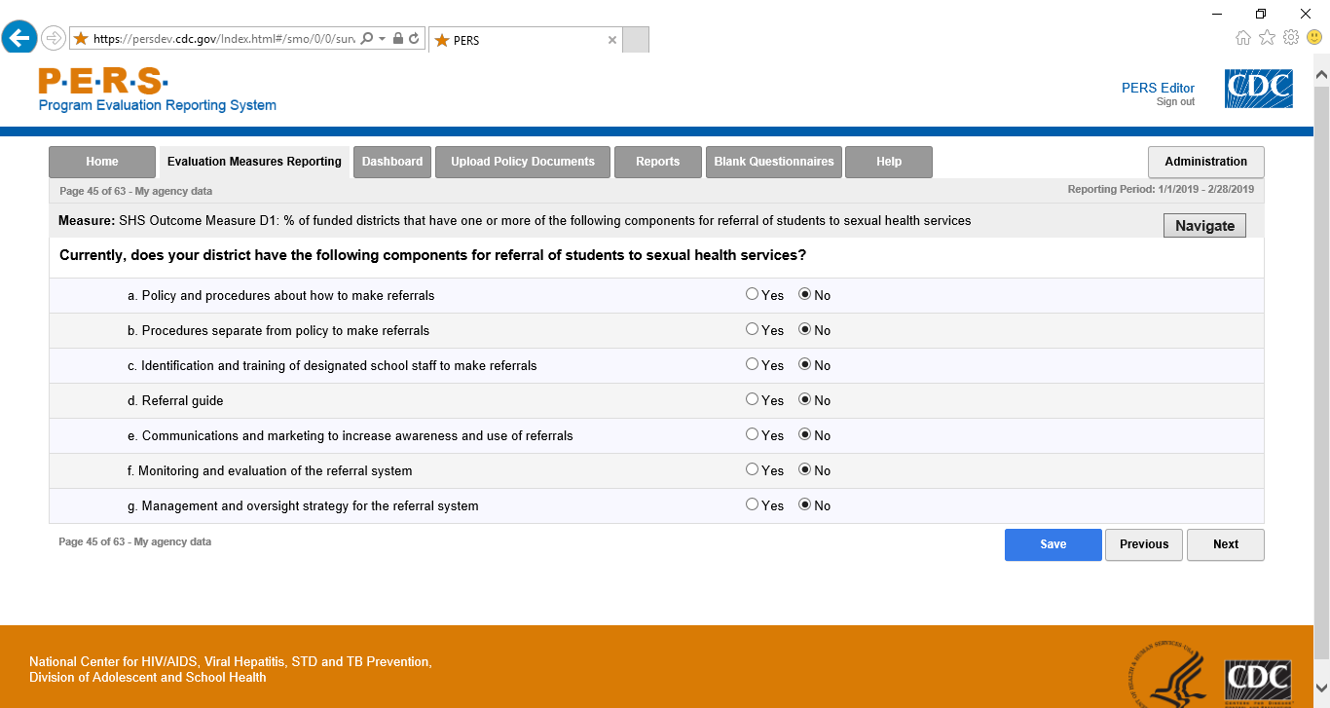This screenshot has width=1330, height=708.
Task: Open the Upload Policy Documents tab
Action: click(x=523, y=162)
